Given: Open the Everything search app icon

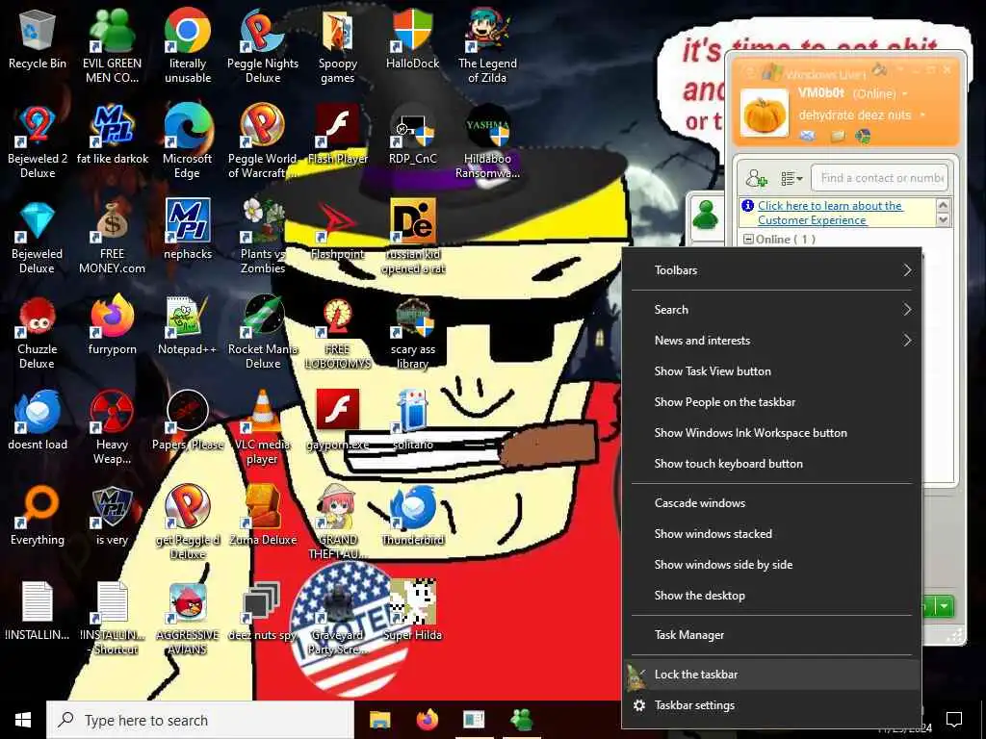Looking at the screenshot, I should tap(38, 517).
